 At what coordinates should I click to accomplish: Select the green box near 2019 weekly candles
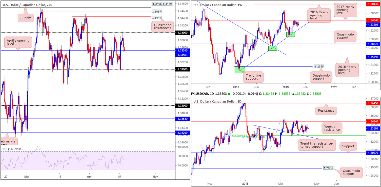coord(291,34)
